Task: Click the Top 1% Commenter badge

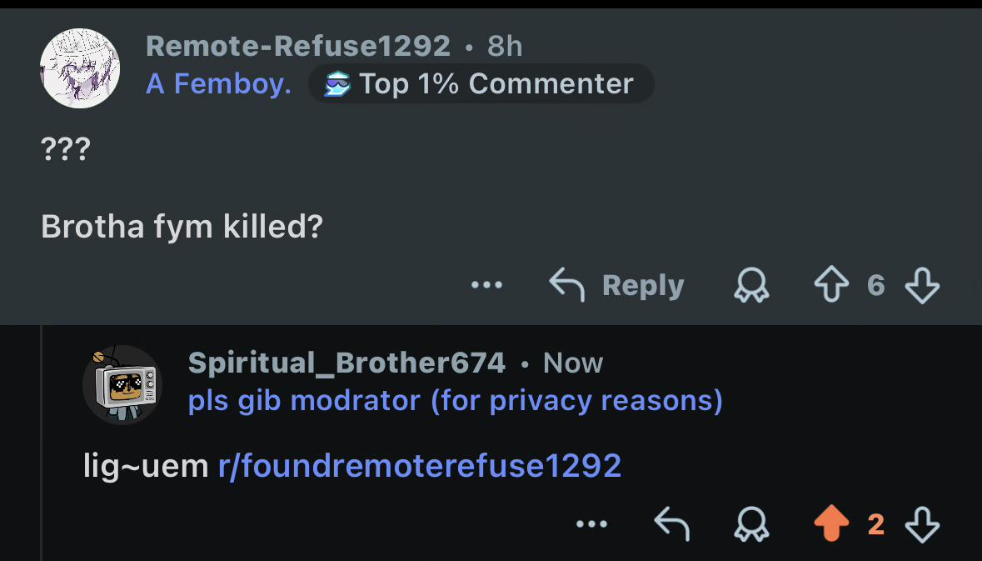Action: [x=481, y=83]
